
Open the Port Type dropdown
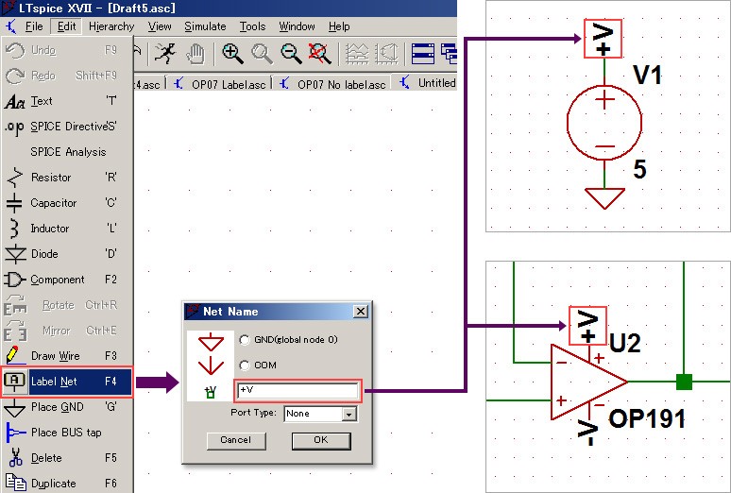point(349,414)
